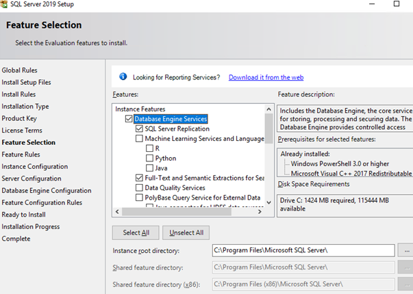The height and width of the screenshot is (294, 413).
Task: Check the Java checkbox
Action: coord(149,168)
